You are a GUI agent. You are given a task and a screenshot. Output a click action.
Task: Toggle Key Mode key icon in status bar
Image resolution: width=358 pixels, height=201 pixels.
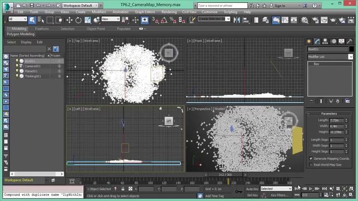tap(239, 192)
